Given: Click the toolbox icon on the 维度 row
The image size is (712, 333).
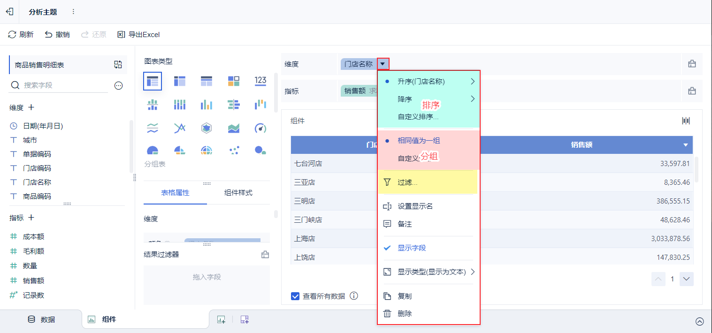Looking at the screenshot, I should tap(692, 64).
